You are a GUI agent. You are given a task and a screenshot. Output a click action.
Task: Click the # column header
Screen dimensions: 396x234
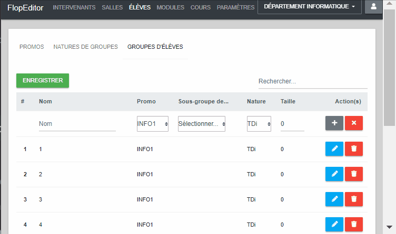pyautogui.click(x=23, y=101)
